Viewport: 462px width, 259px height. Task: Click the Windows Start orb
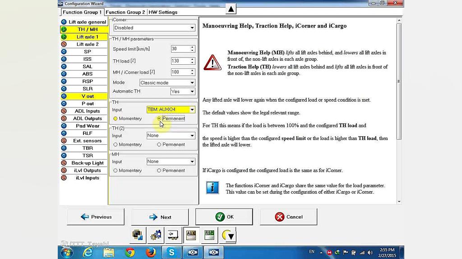(x=67, y=252)
